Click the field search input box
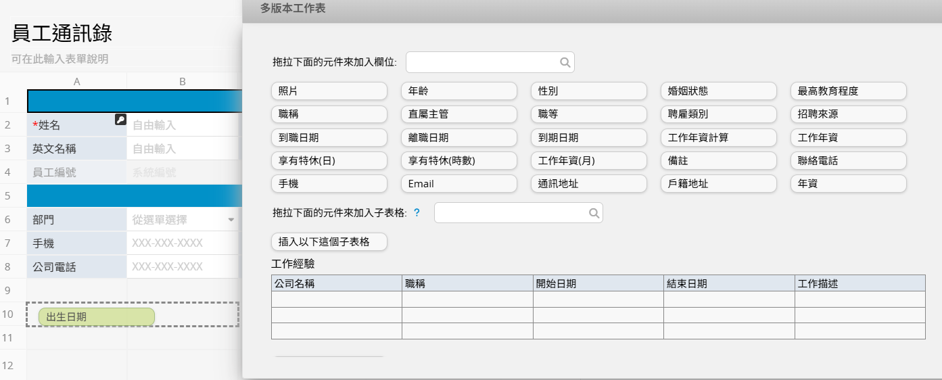Viewport: 942px width, 380px height. pyautogui.click(x=481, y=63)
